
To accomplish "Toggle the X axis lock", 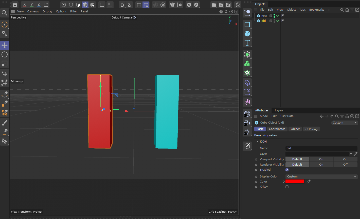I will [x=25, y=5].
